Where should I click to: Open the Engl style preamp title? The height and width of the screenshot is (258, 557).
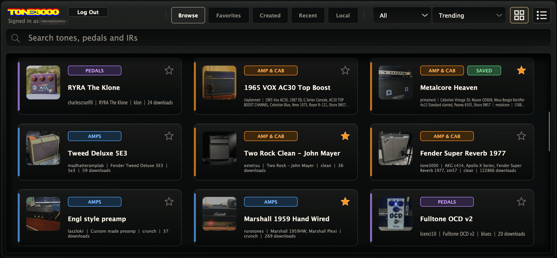97,219
